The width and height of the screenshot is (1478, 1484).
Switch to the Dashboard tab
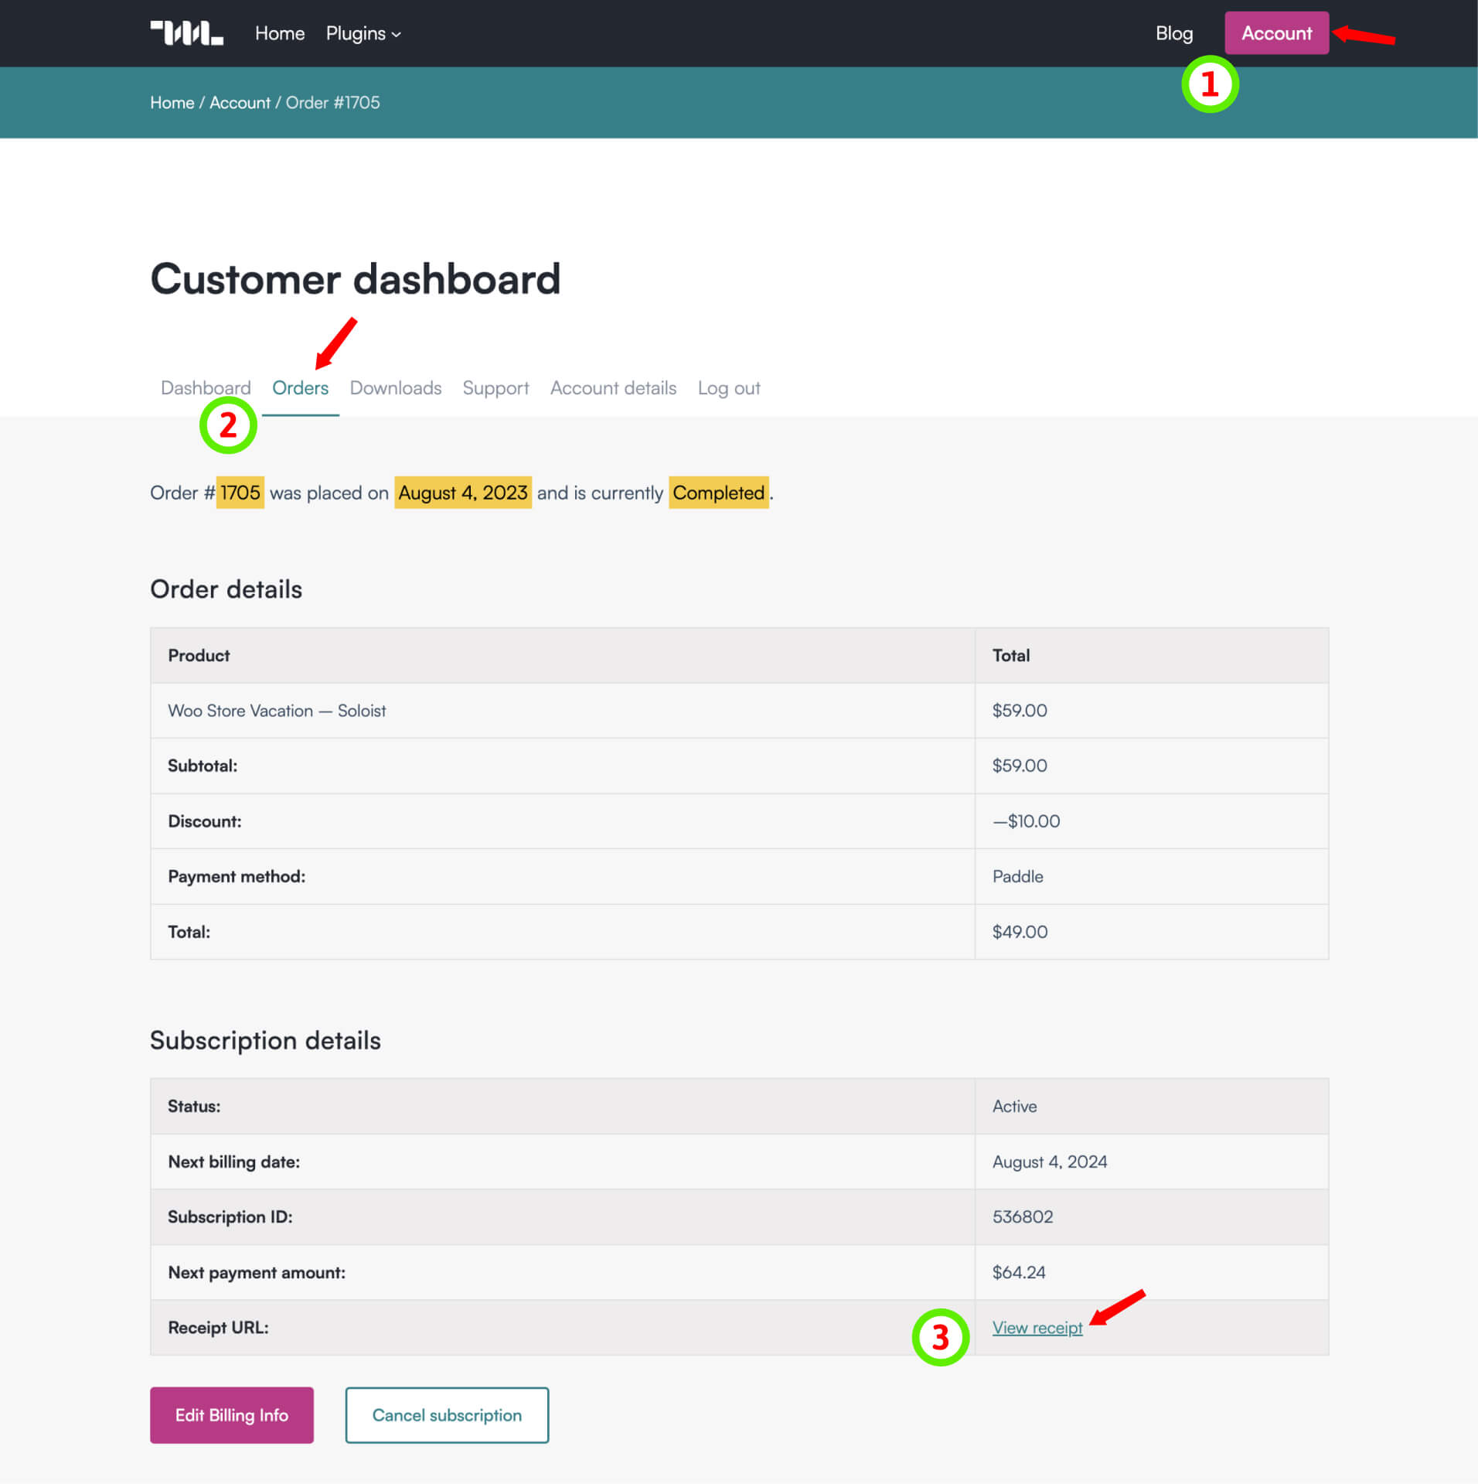pyautogui.click(x=206, y=387)
